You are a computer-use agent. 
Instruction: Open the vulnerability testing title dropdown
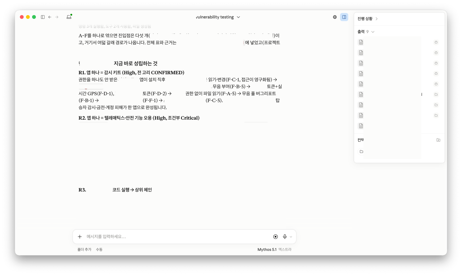218,17
